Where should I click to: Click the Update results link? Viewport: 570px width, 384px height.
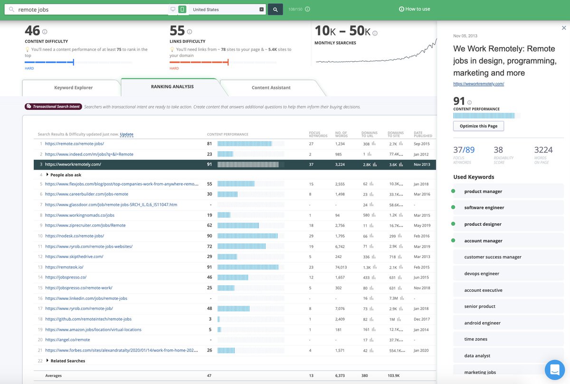(x=126, y=134)
